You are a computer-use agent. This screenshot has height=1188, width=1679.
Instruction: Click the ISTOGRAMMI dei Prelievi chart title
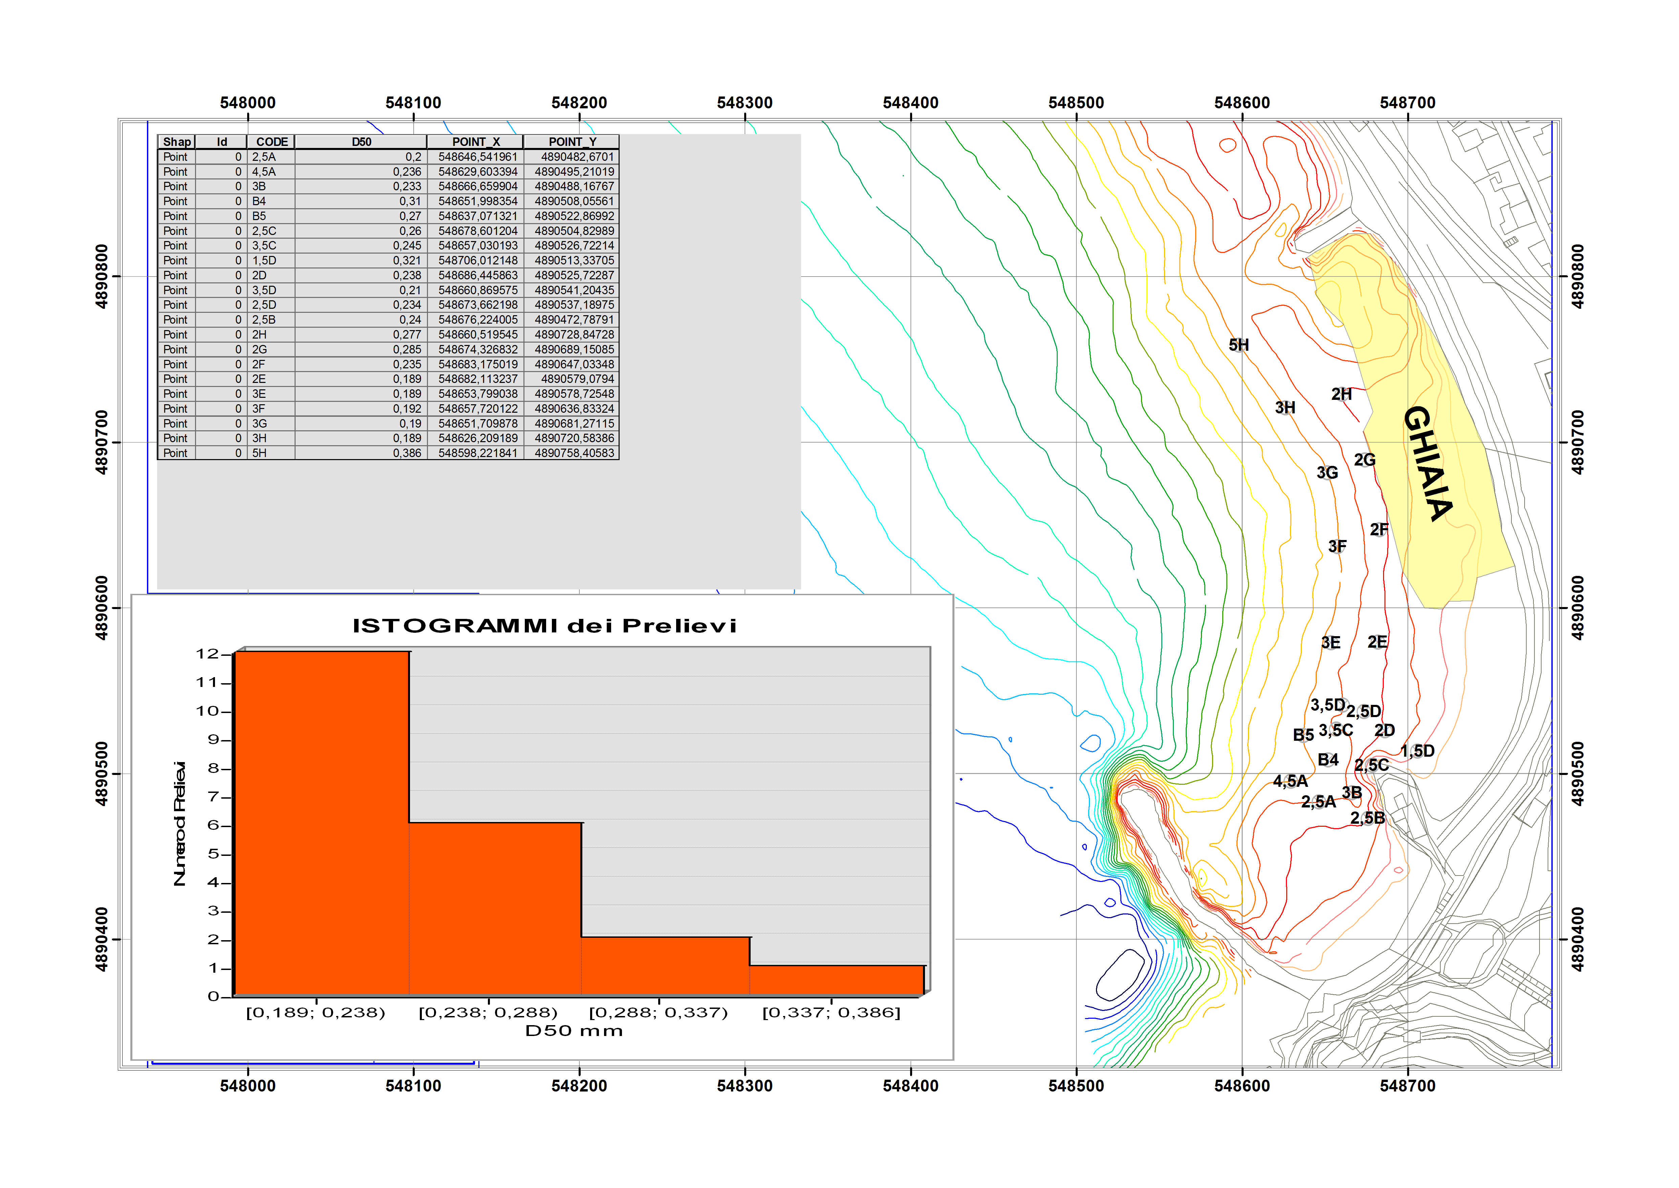[x=544, y=626]
